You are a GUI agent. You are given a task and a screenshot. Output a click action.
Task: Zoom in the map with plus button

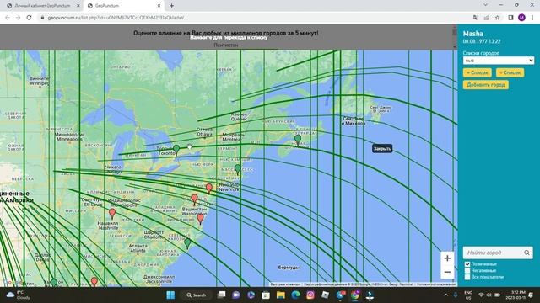447,258
